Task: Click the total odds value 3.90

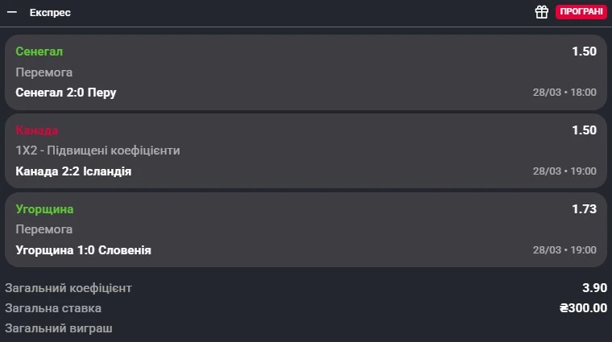Action: tap(594, 288)
